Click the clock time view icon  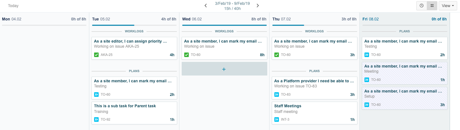421,6
